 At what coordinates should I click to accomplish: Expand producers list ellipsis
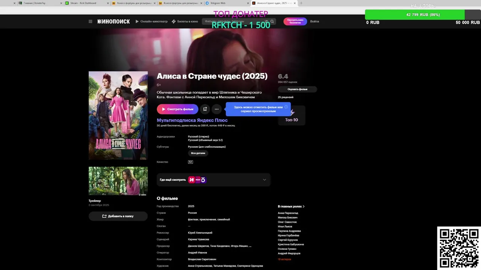(250, 246)
